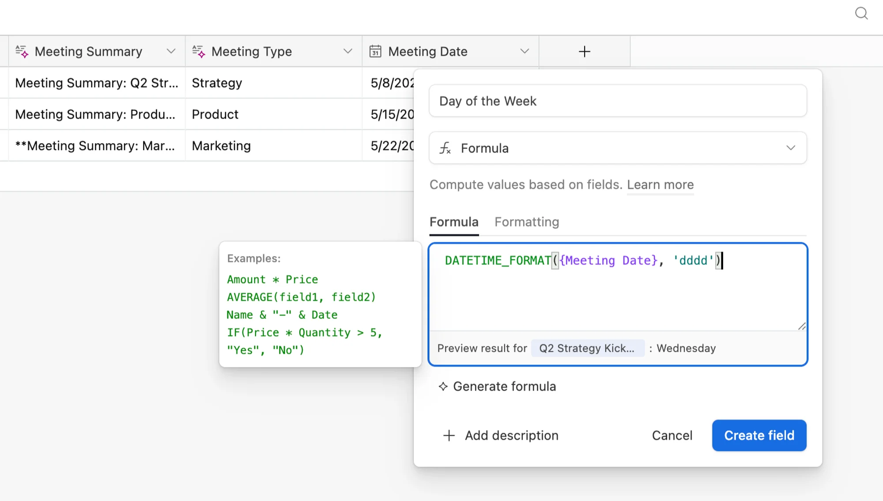Open the Meeting Summary column dropdown
883x501 pixels.
coord(171,52)
